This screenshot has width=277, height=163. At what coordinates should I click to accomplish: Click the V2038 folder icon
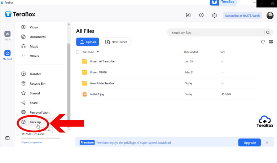click(85, 72)
